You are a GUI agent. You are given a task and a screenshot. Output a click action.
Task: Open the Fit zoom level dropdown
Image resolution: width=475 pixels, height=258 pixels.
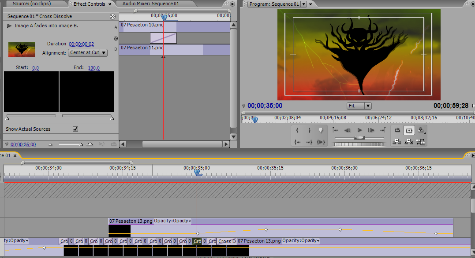pos(359,106)
